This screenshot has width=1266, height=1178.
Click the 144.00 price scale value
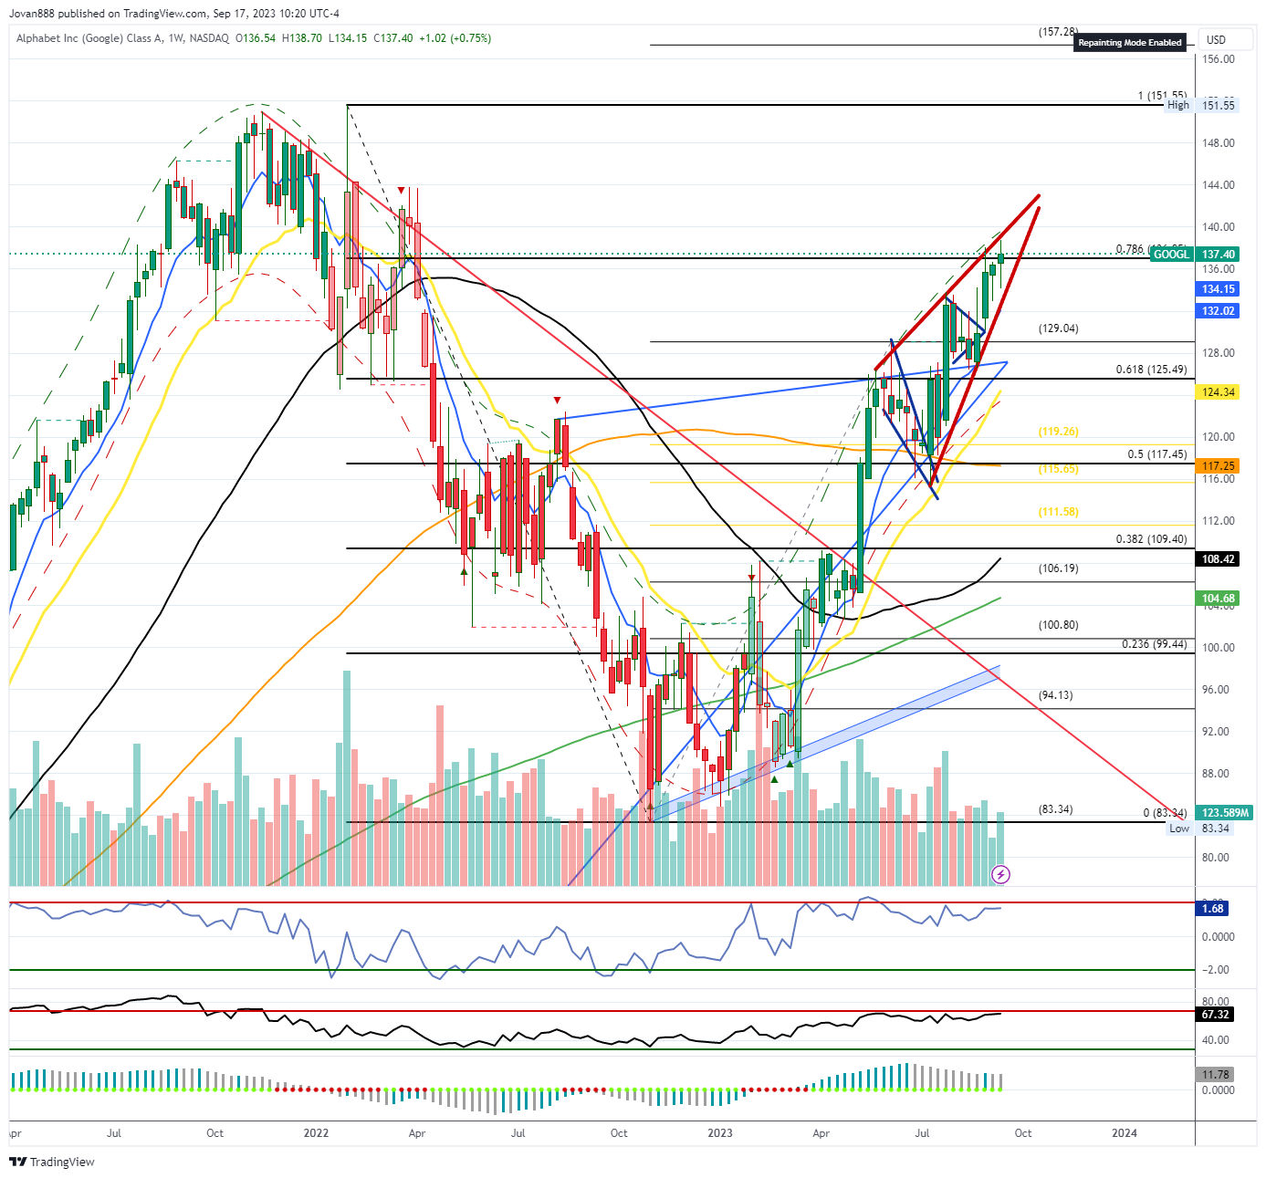1218,185
